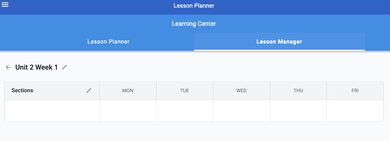Click the Learning Center heading
This screenshot has height=141, width=390.
pos(194,24)
